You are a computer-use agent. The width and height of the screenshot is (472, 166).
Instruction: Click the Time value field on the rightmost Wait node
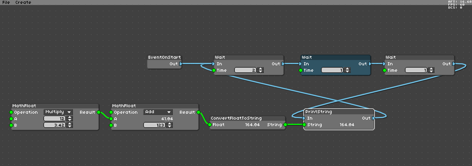click(x=416, y=70)
